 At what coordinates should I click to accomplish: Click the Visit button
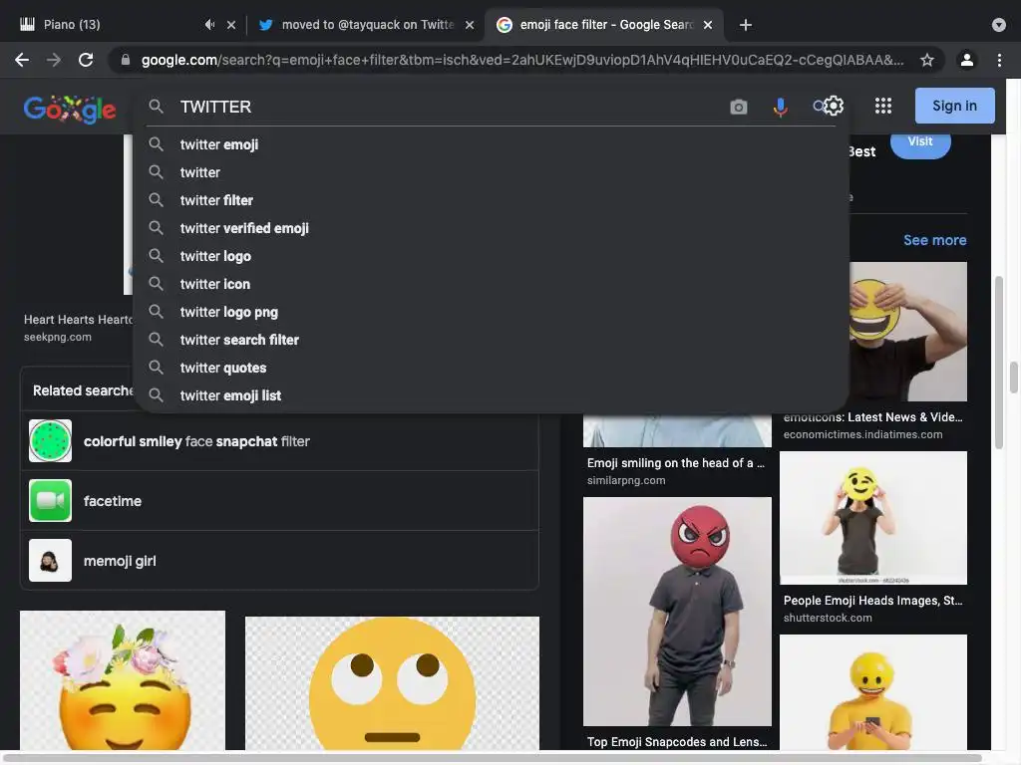click(x=920, y=143)
